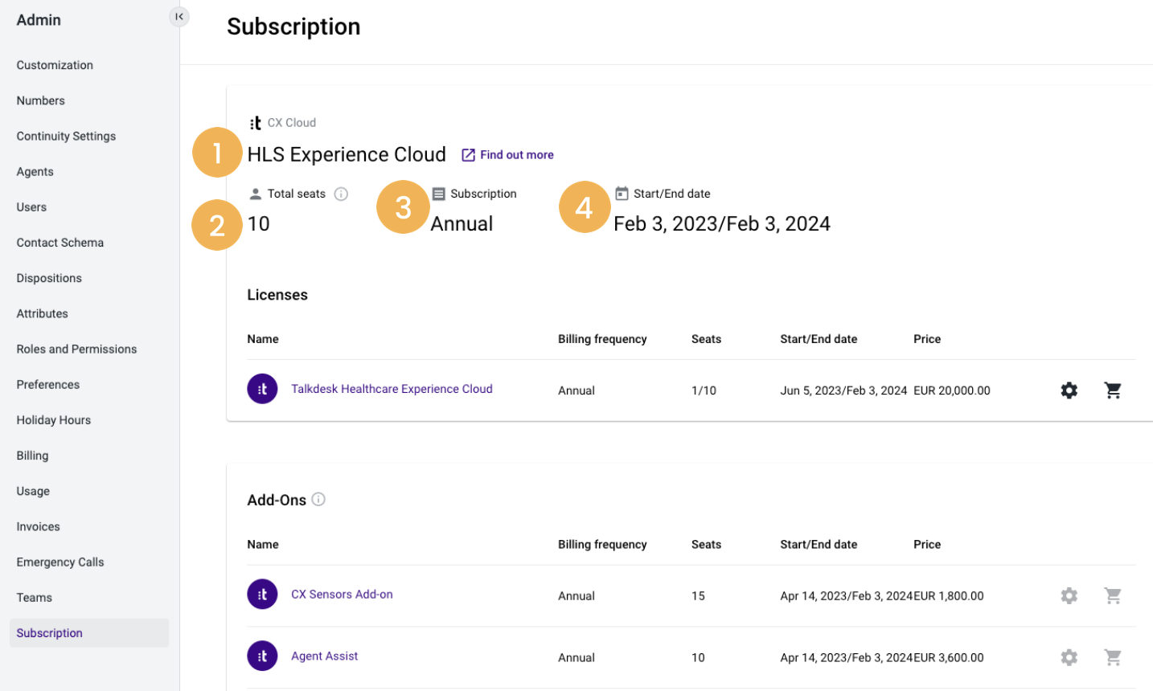Click the calendar icon beside Start/End date
Image resolution: width=1153 pixels, height=691 pixels.
click(622, 193)
